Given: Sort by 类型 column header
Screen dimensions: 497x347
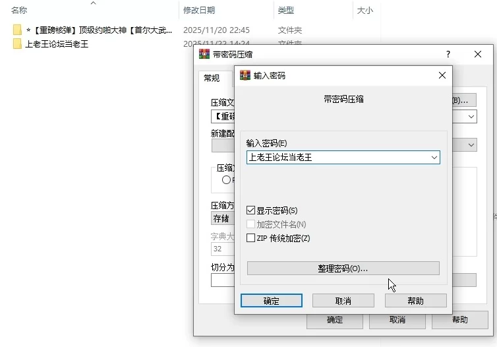Looking at the screenshot, I should 285,10.
